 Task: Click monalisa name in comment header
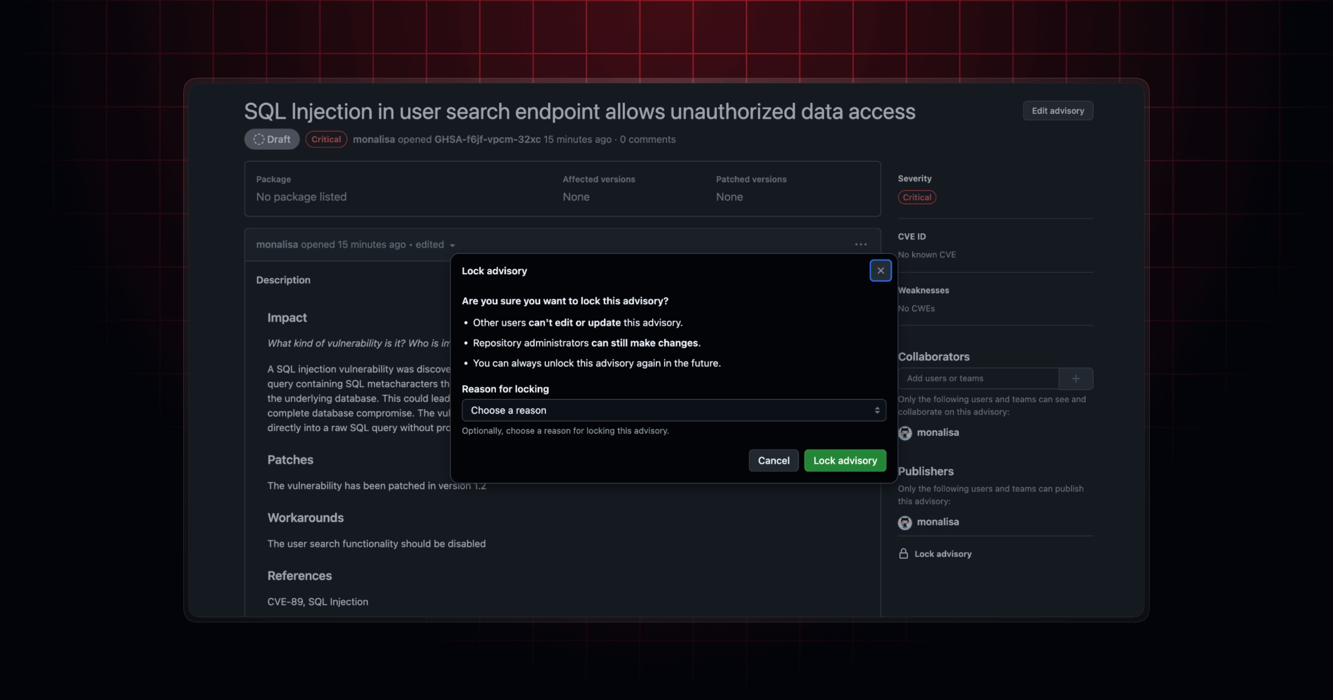coord(277,244)
